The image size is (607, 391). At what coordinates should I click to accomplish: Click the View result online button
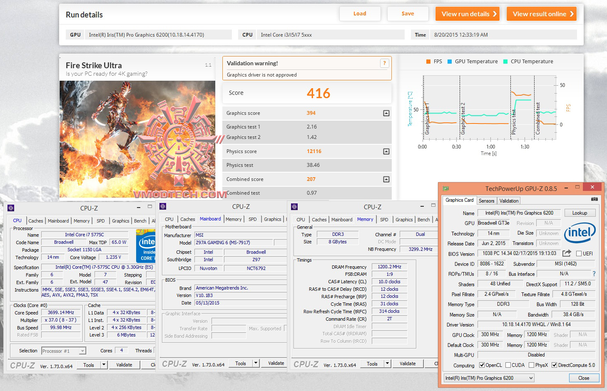(542, 14)
